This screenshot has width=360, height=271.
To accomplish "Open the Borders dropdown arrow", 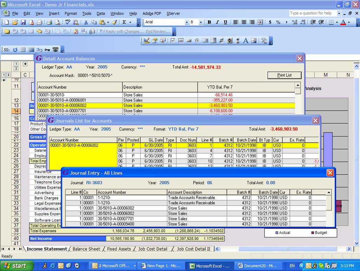I will 337,22.
